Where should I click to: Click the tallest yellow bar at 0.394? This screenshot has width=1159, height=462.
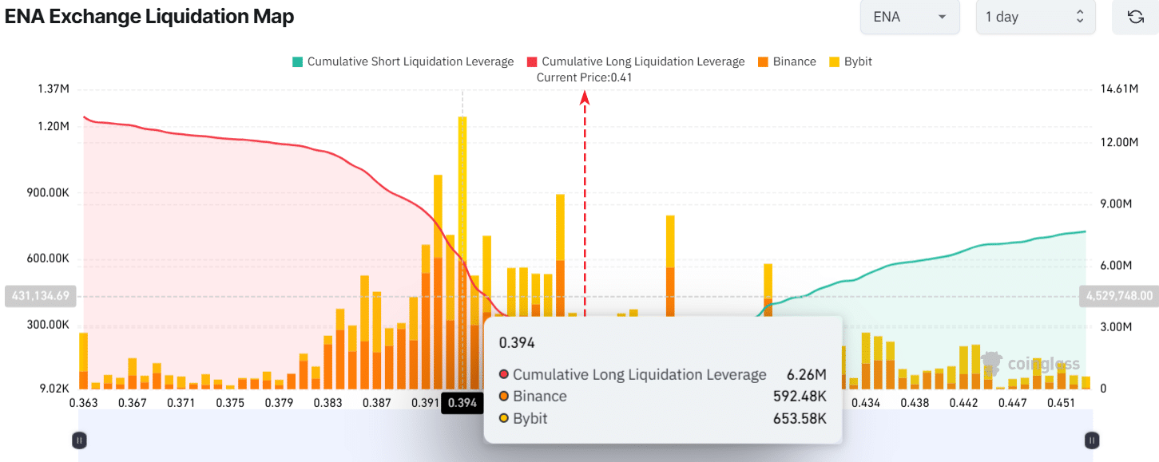coord(462,176)
